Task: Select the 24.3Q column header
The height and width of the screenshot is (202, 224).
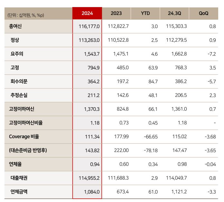Action: coord(174,13)
